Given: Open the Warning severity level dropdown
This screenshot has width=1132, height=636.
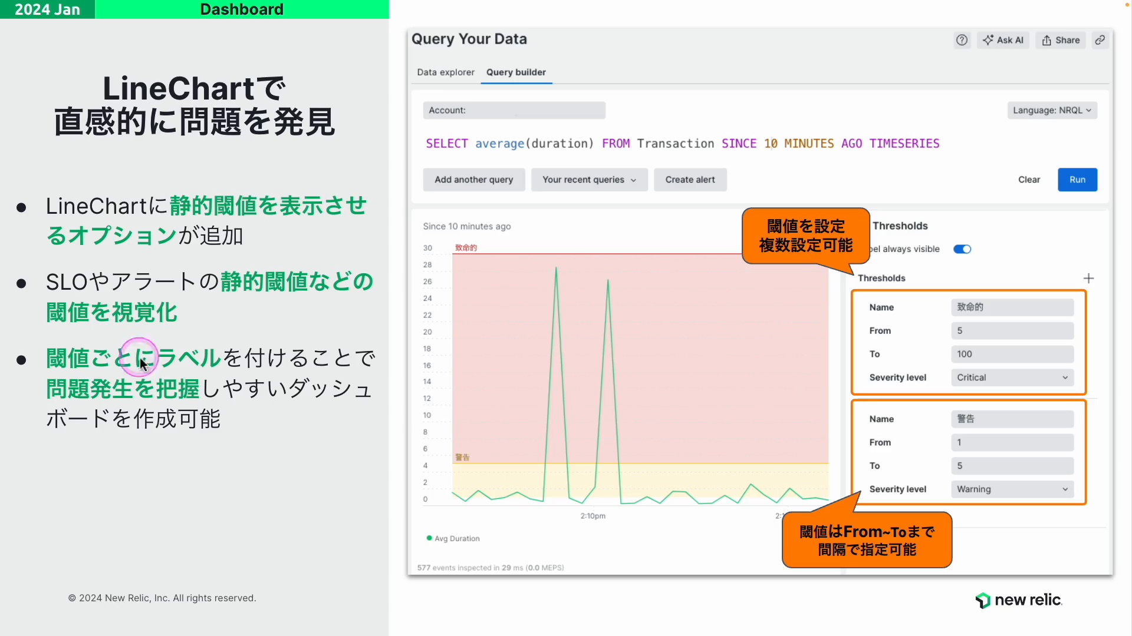Looking at the screenshot, I should pos(1012,489).
